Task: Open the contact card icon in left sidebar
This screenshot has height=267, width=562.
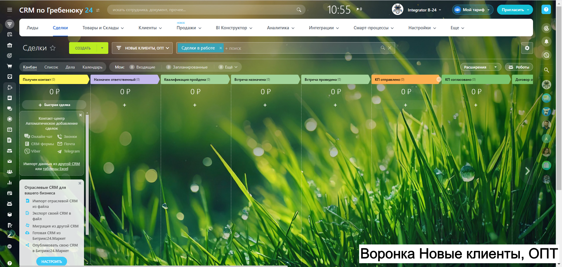Action: (x=10, y=193)
